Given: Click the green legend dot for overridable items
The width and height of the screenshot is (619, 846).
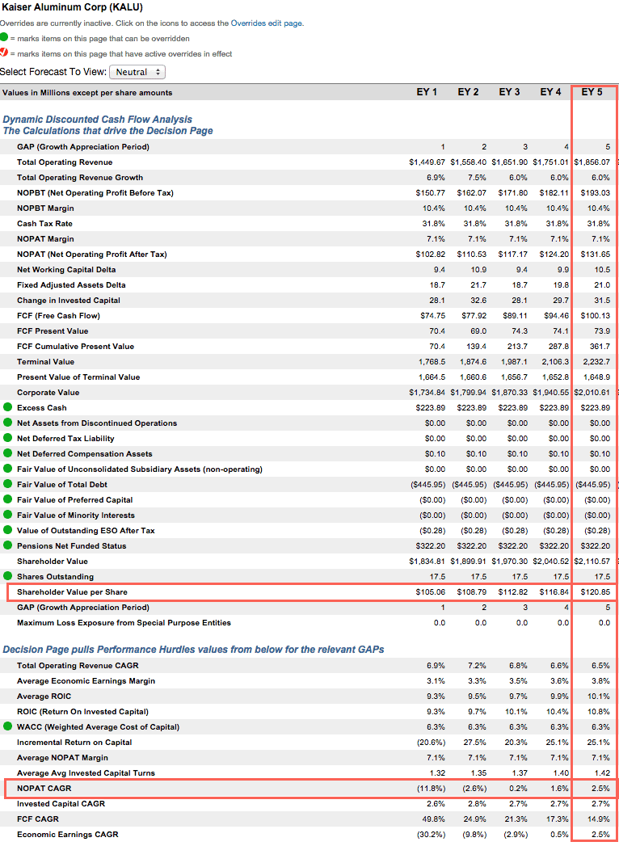Looking at the screenshot, I should click(x=4, y=38).
